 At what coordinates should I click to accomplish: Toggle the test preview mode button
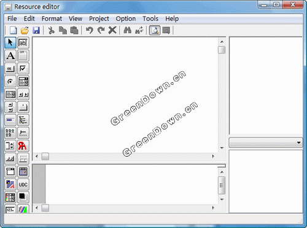[155, 31]
